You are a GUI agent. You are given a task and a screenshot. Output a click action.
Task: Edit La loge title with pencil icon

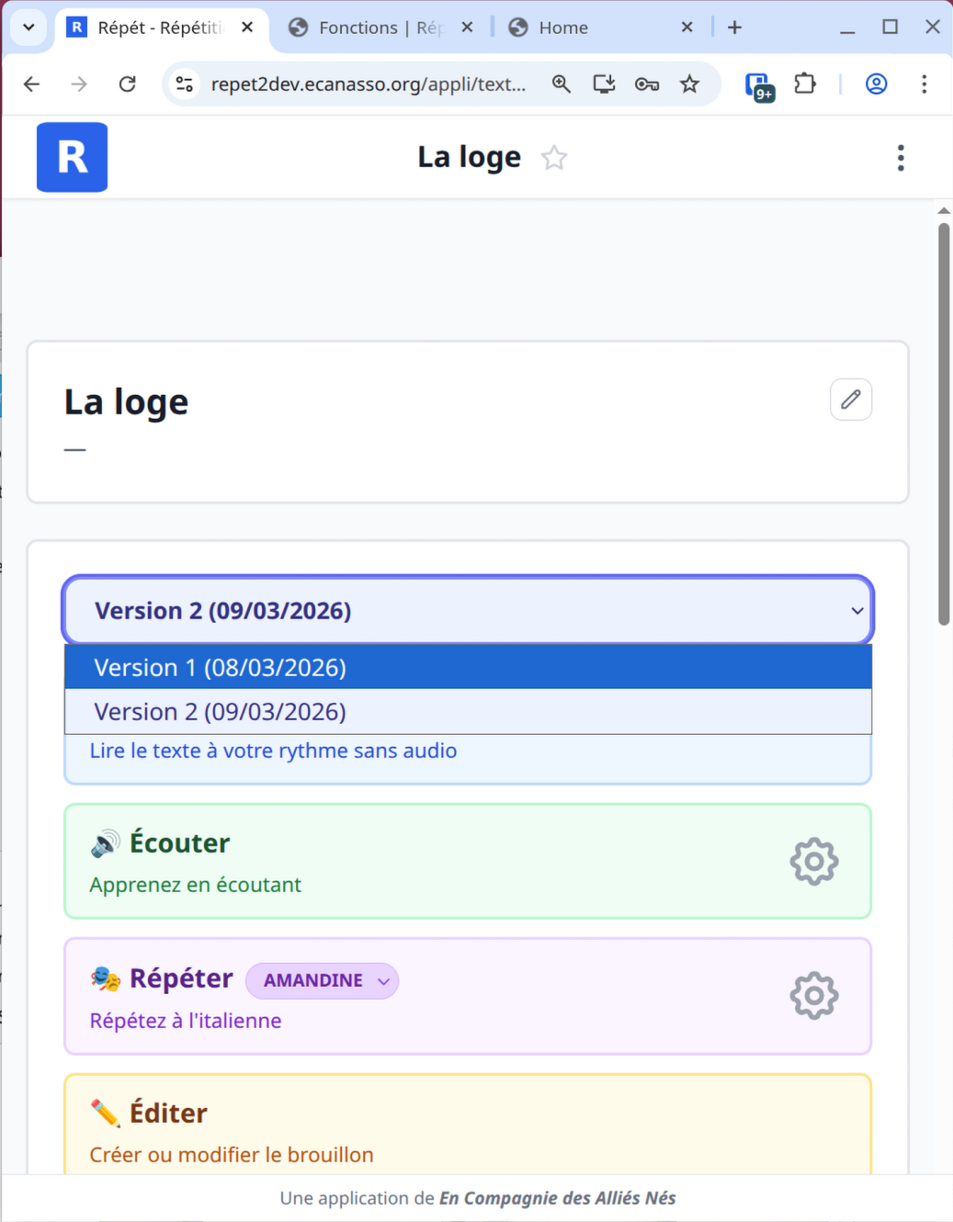(851, 400)
